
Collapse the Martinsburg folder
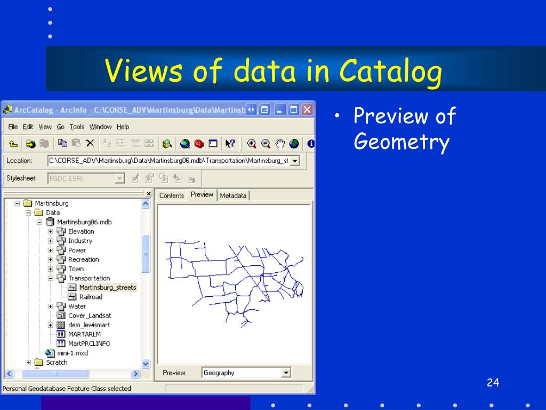17,203
